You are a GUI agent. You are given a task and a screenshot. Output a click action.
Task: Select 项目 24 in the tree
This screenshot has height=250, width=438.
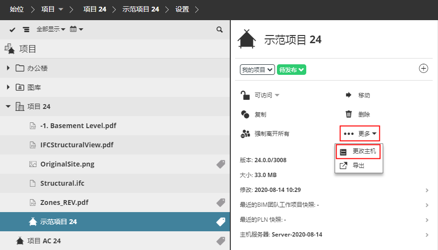coord(115,107)
